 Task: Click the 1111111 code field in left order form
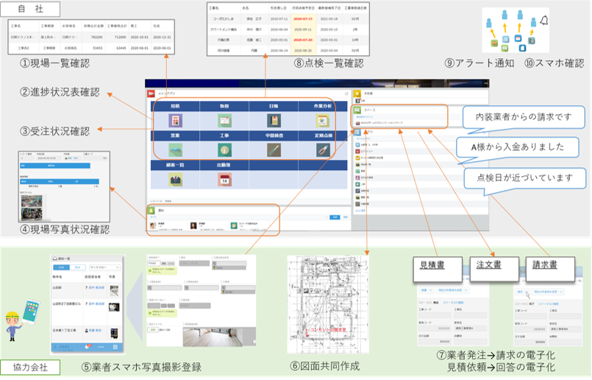[435, 328]
